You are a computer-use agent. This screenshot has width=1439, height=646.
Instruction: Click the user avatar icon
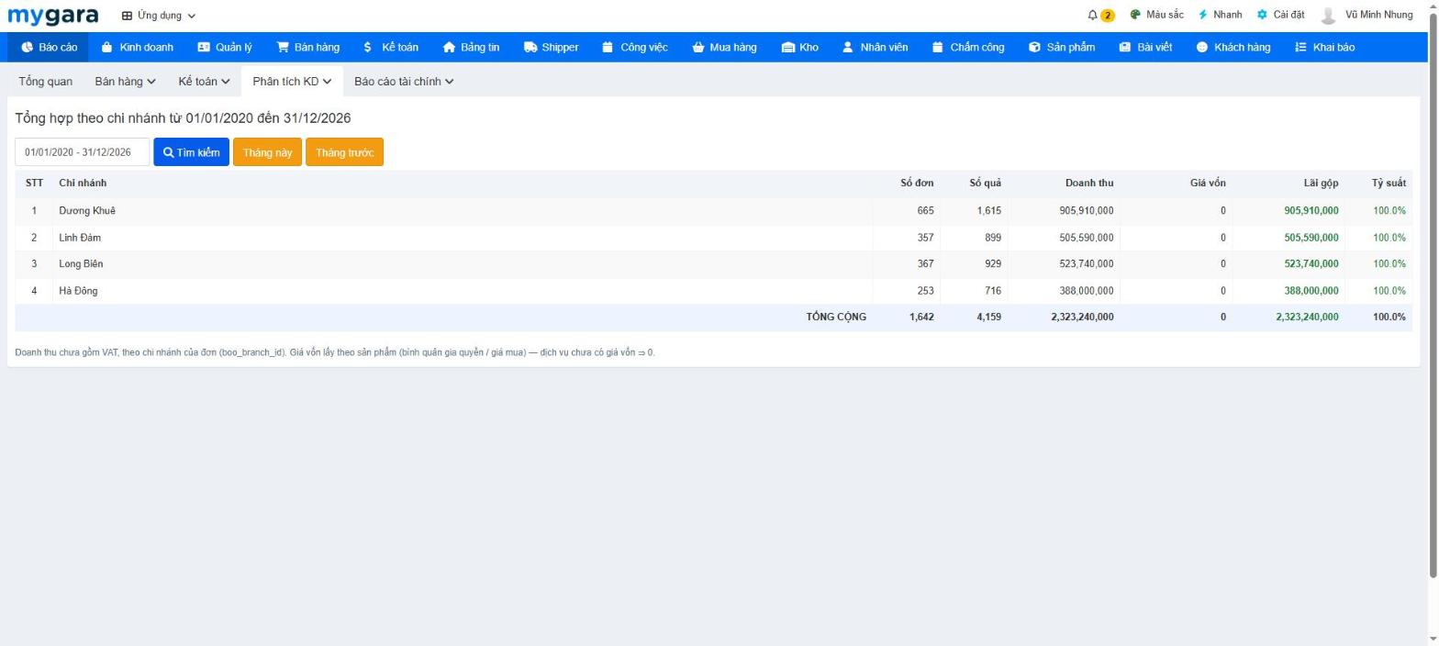click(x=1328, y=15)
